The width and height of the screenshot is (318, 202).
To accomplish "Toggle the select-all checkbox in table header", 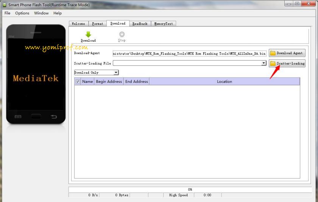I will (78, 81).
